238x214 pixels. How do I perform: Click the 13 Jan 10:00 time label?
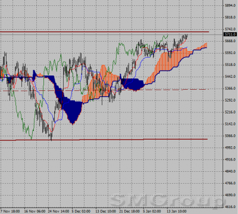pyautogui.click(x=177, y=211)
